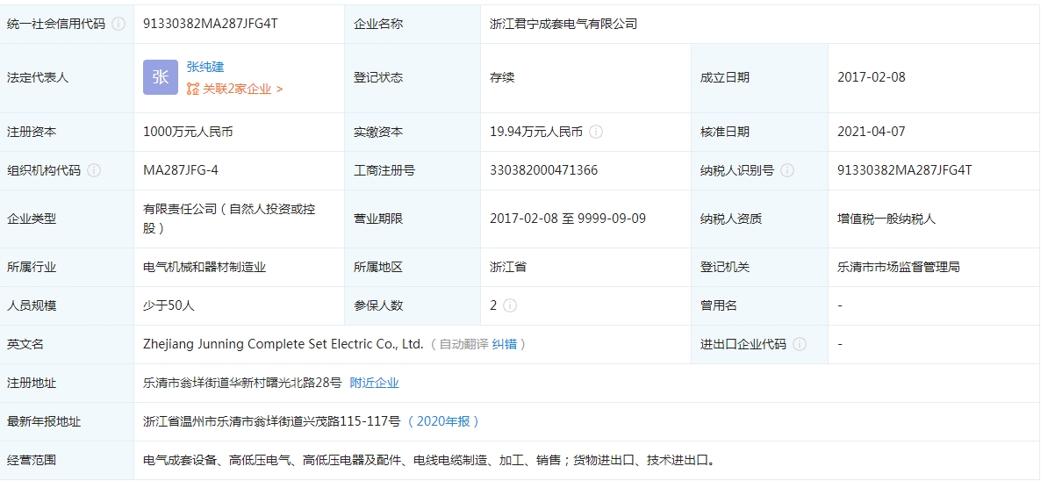
Task: Click the organization code MA287JFG-4
Action: coord(181,170)
